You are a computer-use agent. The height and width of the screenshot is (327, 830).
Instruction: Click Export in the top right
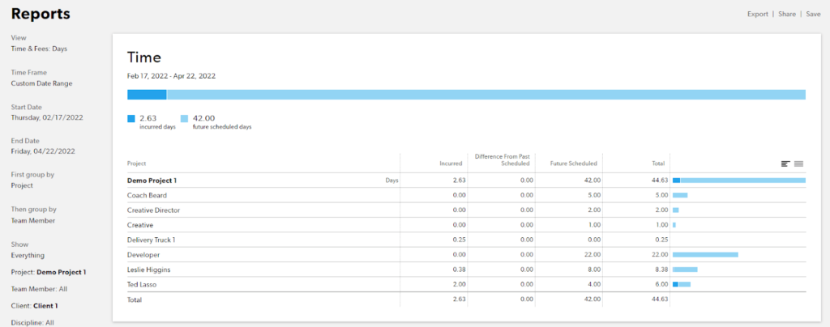(758, 15)
